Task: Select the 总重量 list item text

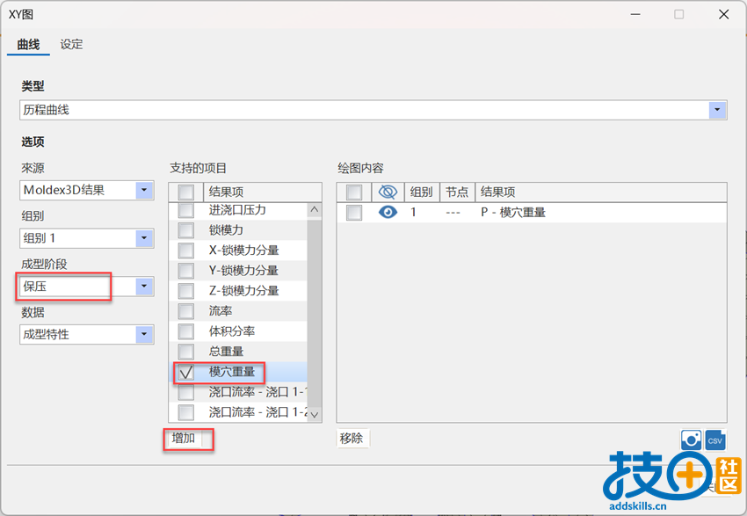Action: click(x=226, y=352)
